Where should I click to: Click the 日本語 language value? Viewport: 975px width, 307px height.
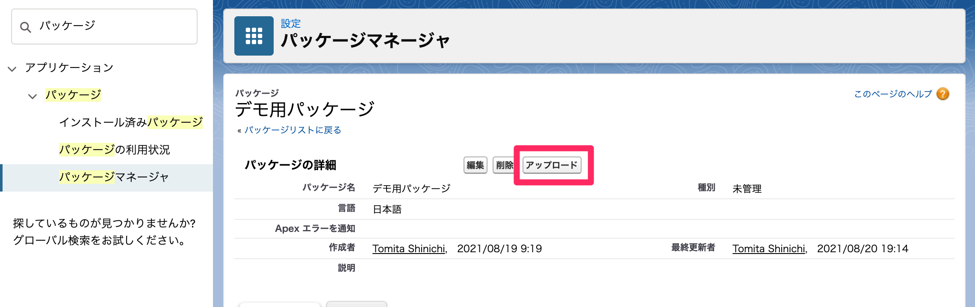[387, 210]
